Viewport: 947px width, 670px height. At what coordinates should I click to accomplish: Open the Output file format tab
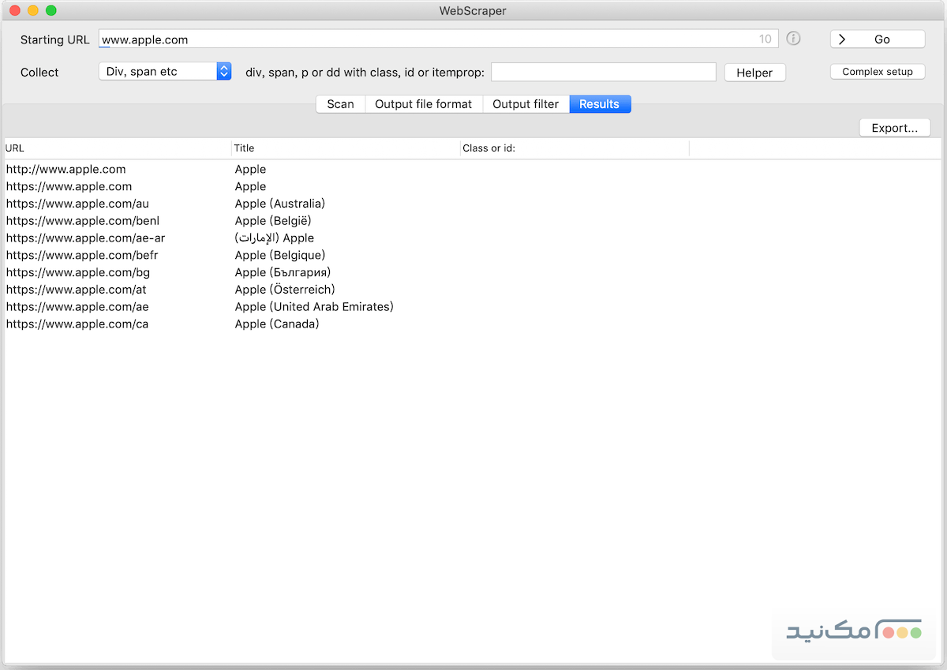[x=423, y=104]
